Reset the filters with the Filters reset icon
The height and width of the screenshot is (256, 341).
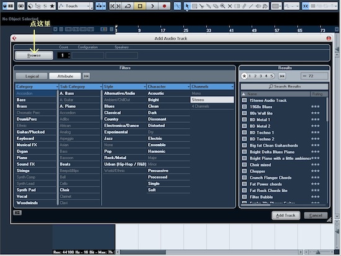tap(86, 76)
